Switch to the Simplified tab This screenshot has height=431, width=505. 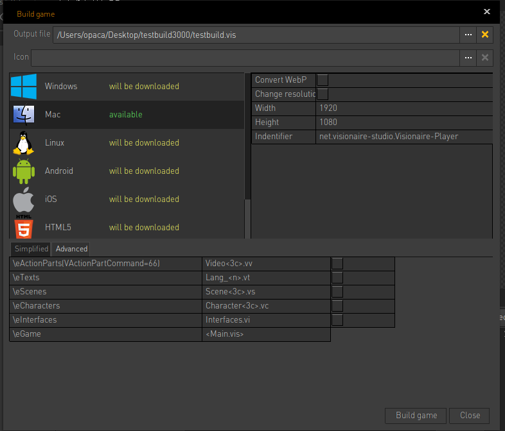coord(31,249)
